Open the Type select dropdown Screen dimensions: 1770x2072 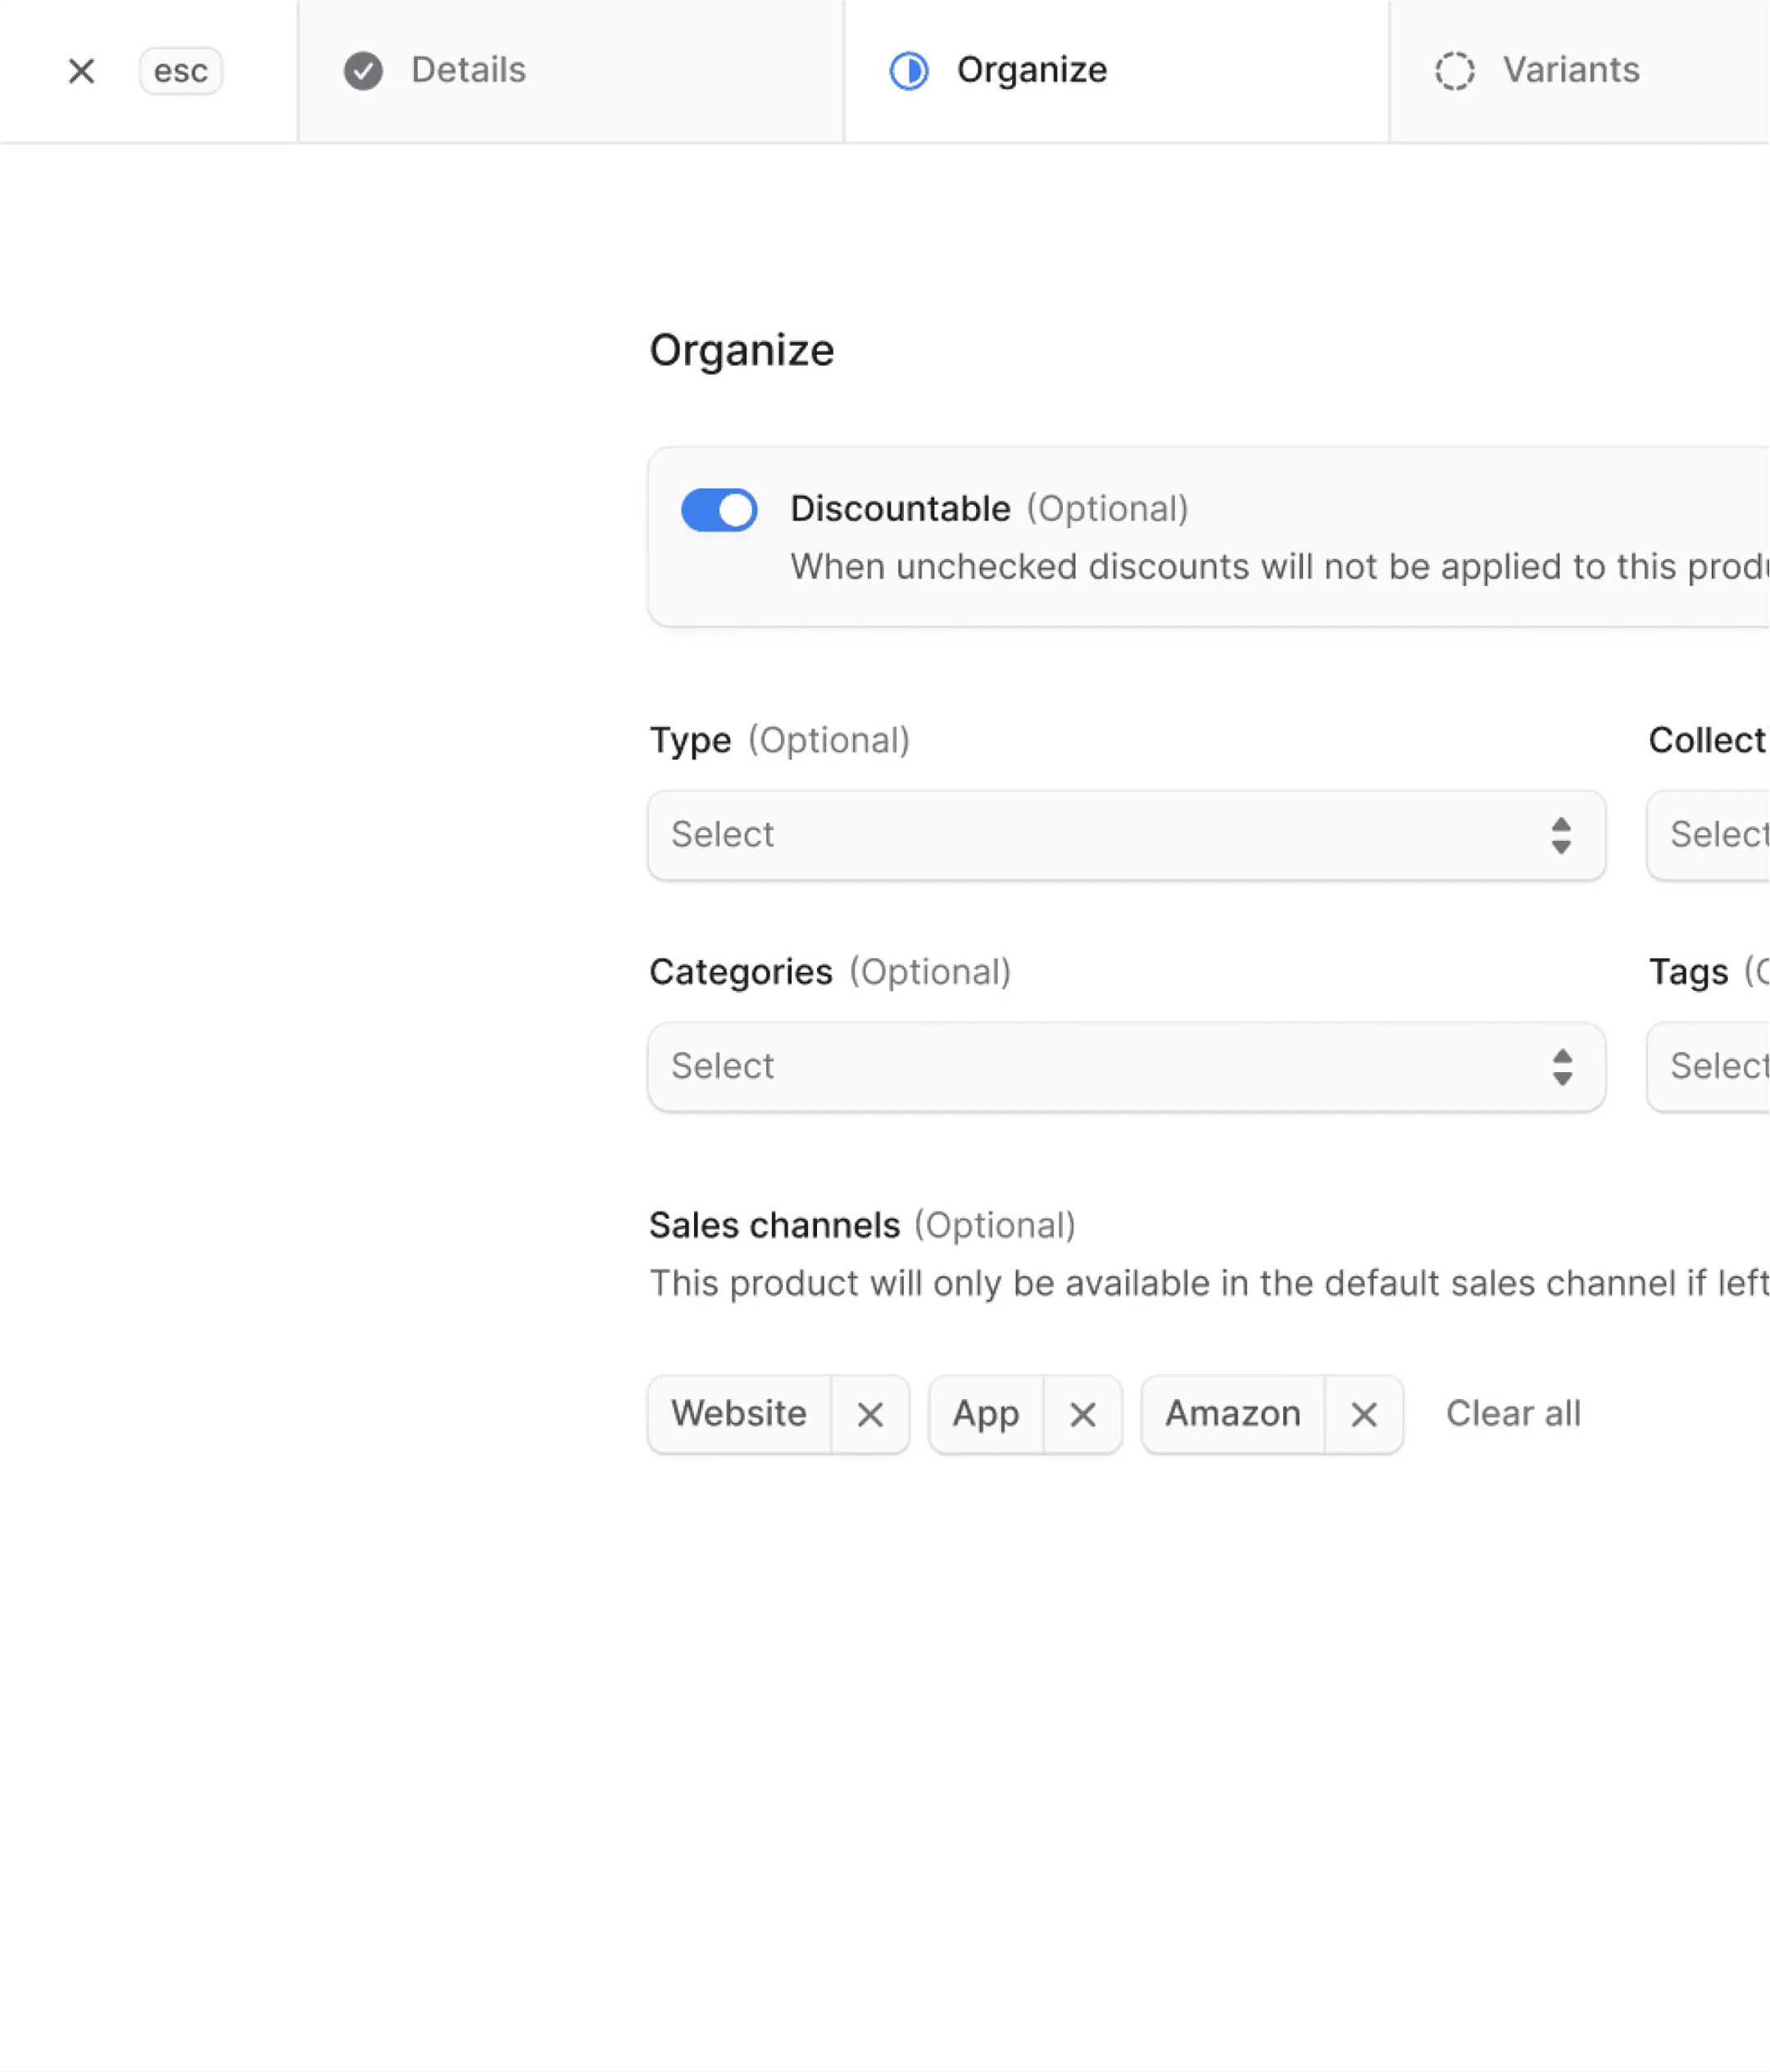(1126, 835)
